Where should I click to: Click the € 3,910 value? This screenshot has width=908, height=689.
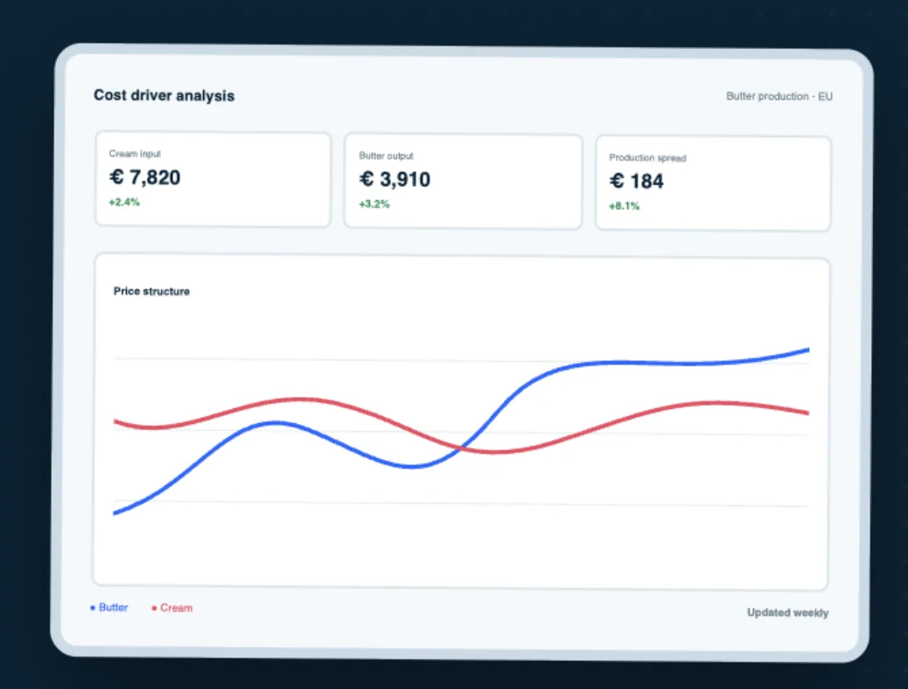pyautogui.click(x=395, y=179)
